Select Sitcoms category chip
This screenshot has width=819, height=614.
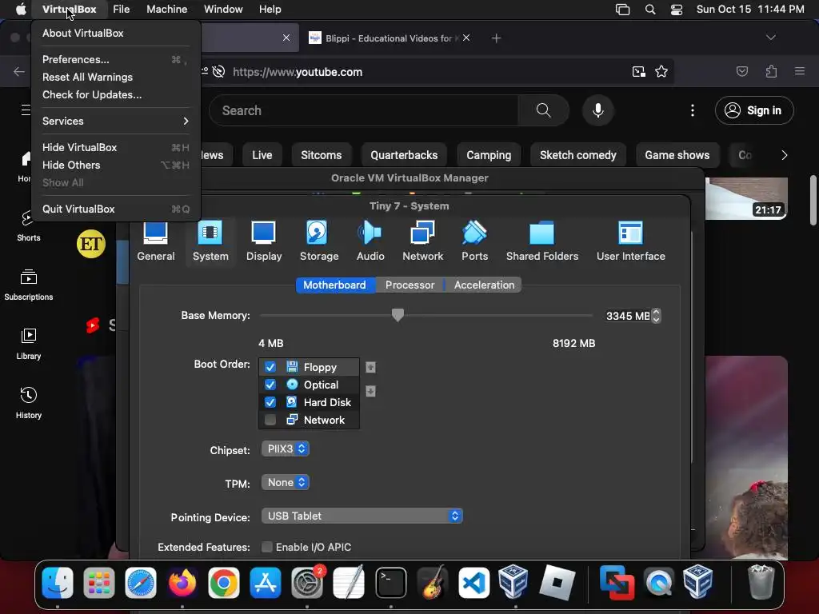click(322, 155)
